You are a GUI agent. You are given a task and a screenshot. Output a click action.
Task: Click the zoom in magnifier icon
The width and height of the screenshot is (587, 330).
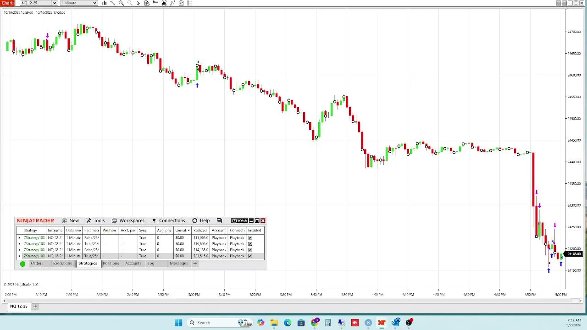(x=121, y=3)
